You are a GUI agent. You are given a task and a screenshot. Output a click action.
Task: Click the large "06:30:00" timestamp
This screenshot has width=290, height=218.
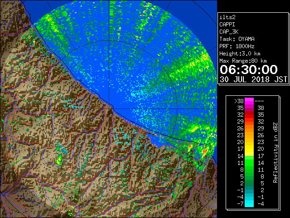click(249, 69)
